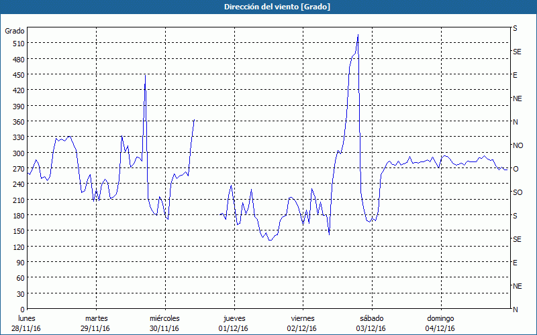This screenshot has height=335, width=537.
Task: Click the O compass label at 270 degrees
Action: [x=516, y=169]
